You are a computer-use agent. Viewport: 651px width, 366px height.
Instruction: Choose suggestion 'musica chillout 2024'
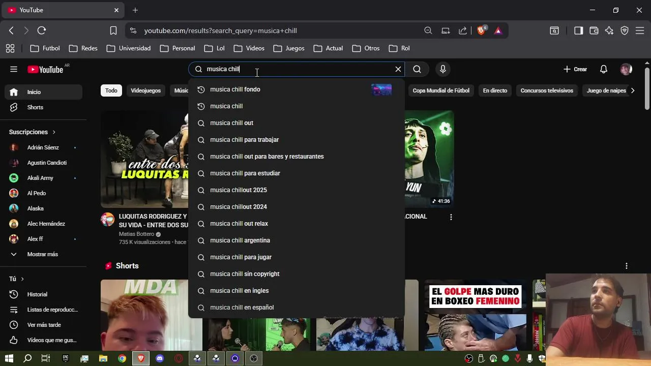pos(297,207)
